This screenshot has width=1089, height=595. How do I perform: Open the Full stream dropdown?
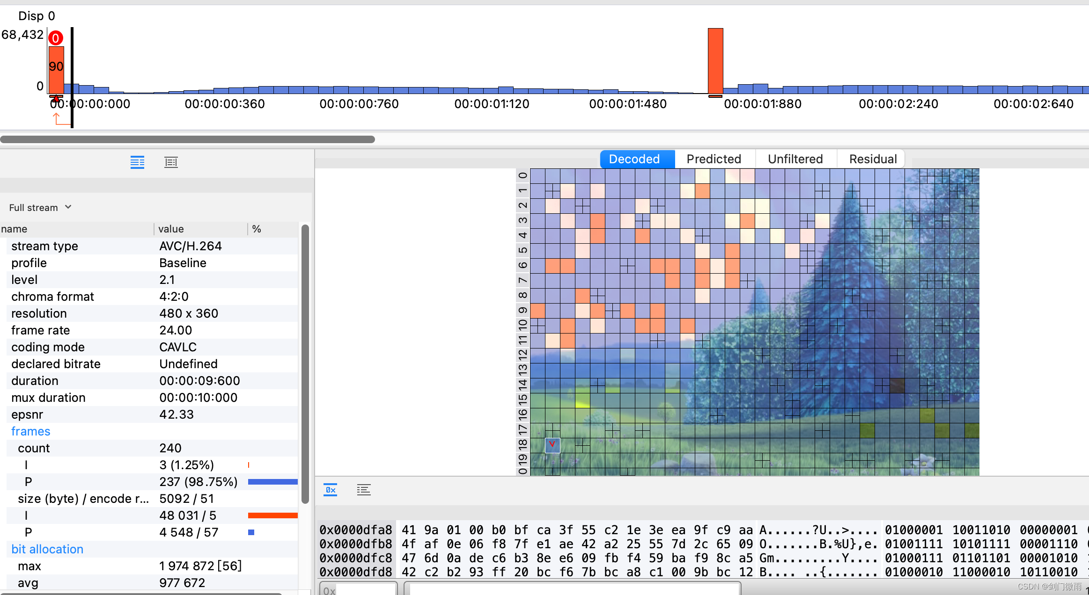tap(40, 207)
